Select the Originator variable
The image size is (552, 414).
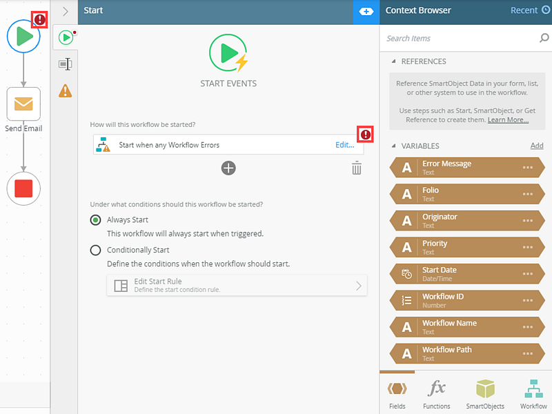467,221
